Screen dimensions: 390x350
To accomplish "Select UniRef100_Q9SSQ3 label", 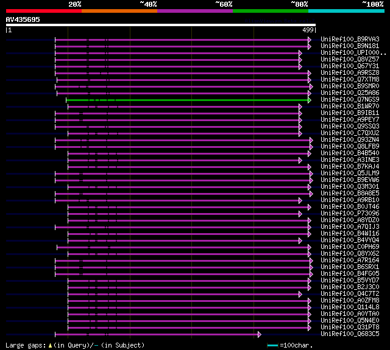I will 350,127.
